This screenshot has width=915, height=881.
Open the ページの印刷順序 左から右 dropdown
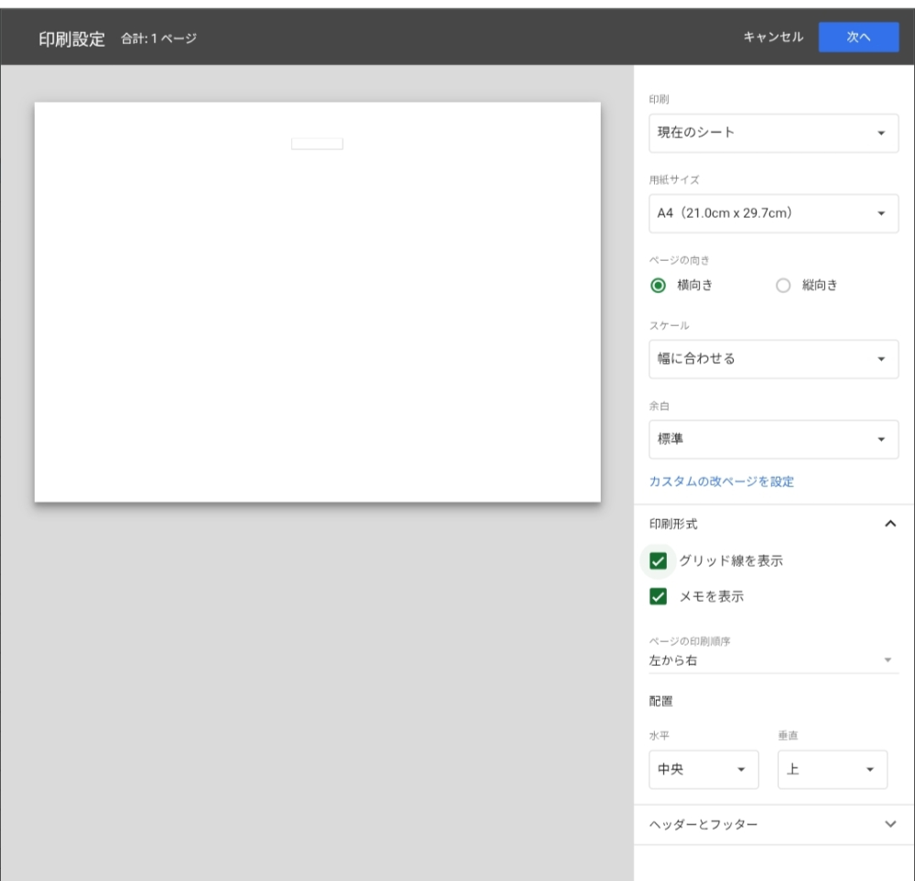pyautogui.click(x=773, y=660)
